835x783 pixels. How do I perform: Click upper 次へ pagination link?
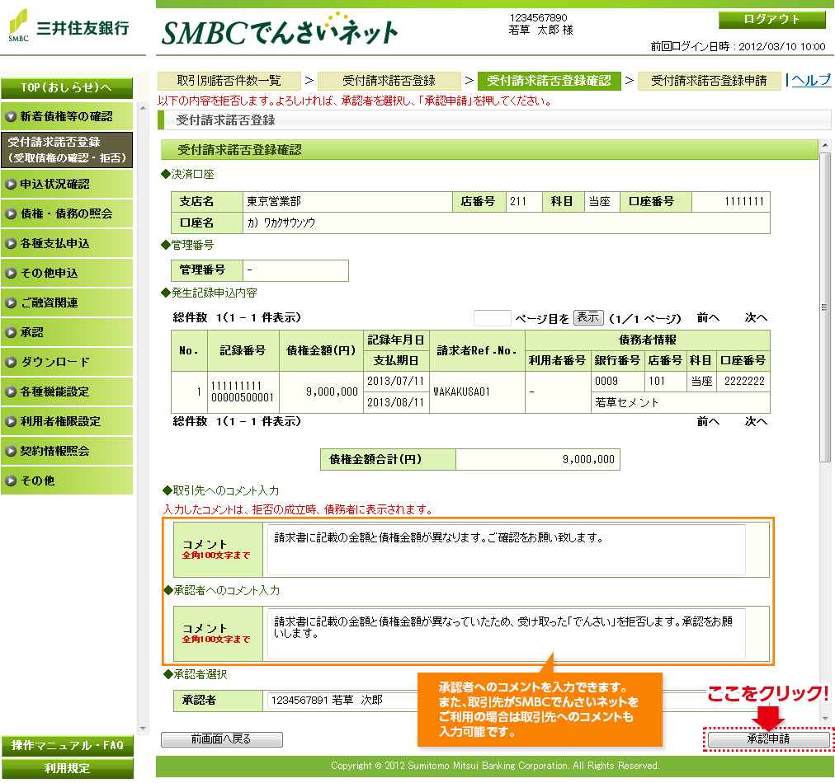[x=756, y=318]
